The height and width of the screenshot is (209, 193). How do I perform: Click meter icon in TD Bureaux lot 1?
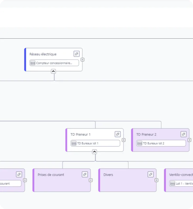[x=74, y=143]
